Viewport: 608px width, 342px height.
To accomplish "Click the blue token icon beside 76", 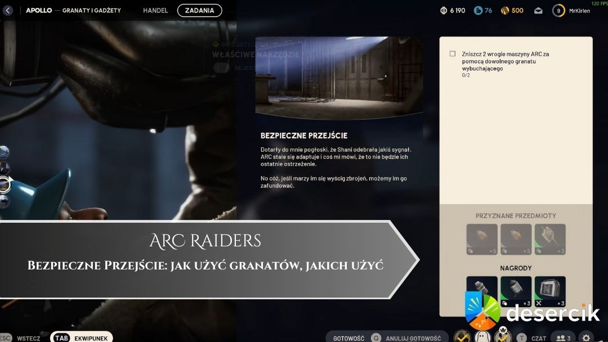I will (478, 10).
